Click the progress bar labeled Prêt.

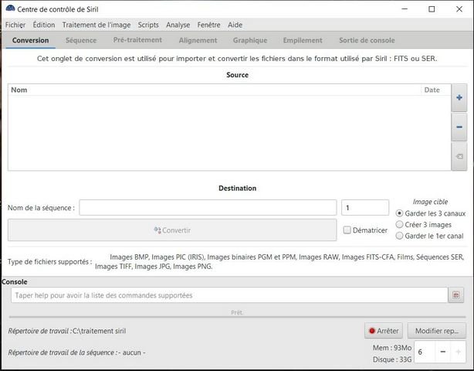(x=237, y=317)
